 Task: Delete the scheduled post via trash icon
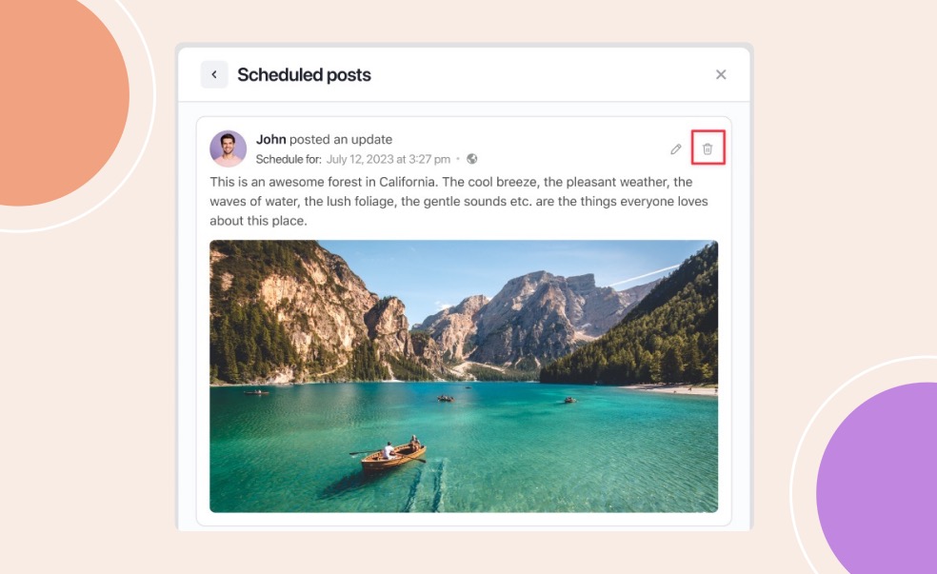pos(708,148)
